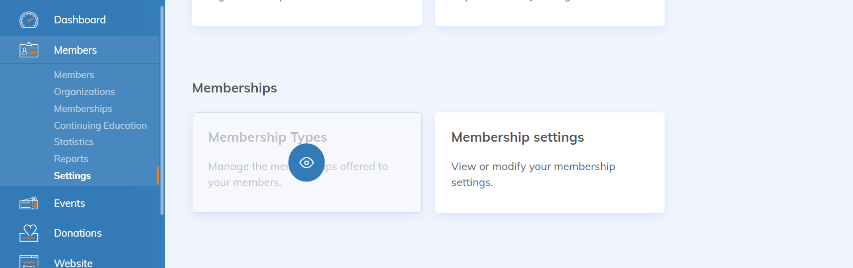Viewport: 853px width, 268px height.
Task: Expand the Donations sidebar section
Action: (78, 233)
